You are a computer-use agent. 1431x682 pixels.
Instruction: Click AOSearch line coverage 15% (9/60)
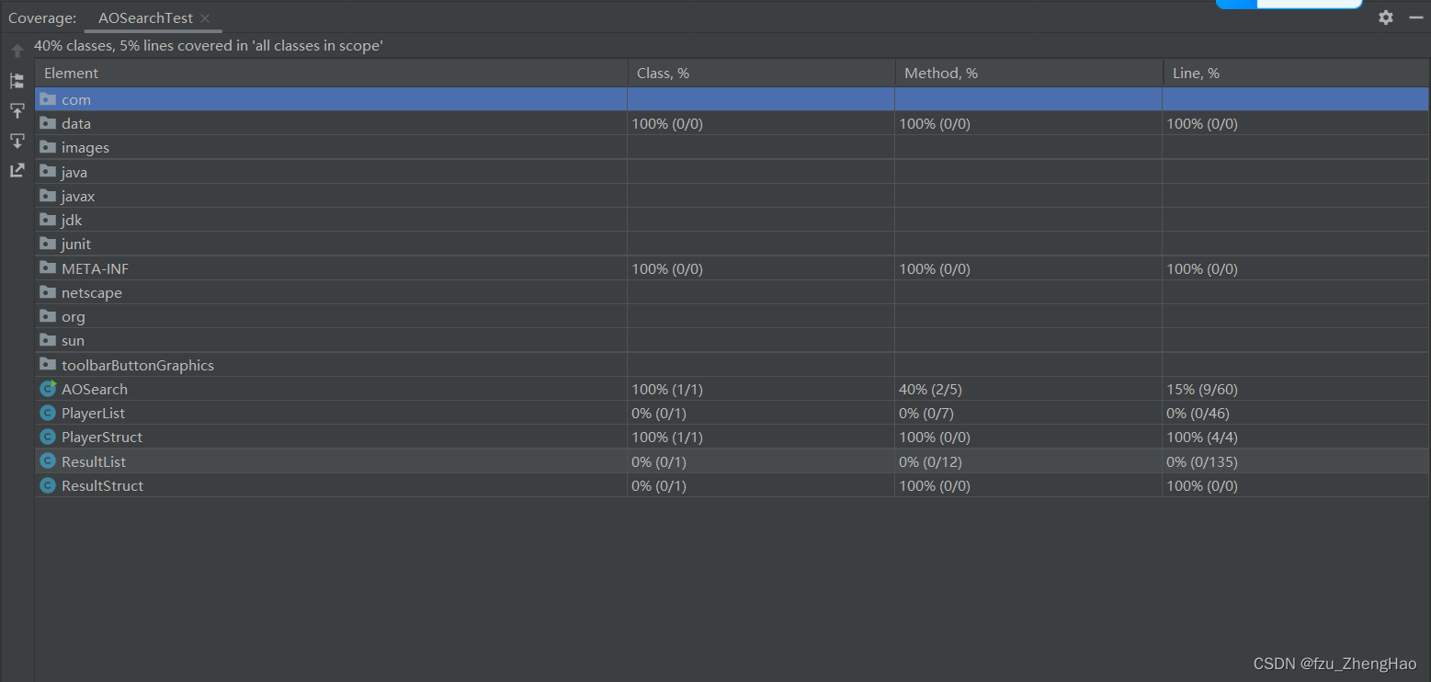(1202, 389)
